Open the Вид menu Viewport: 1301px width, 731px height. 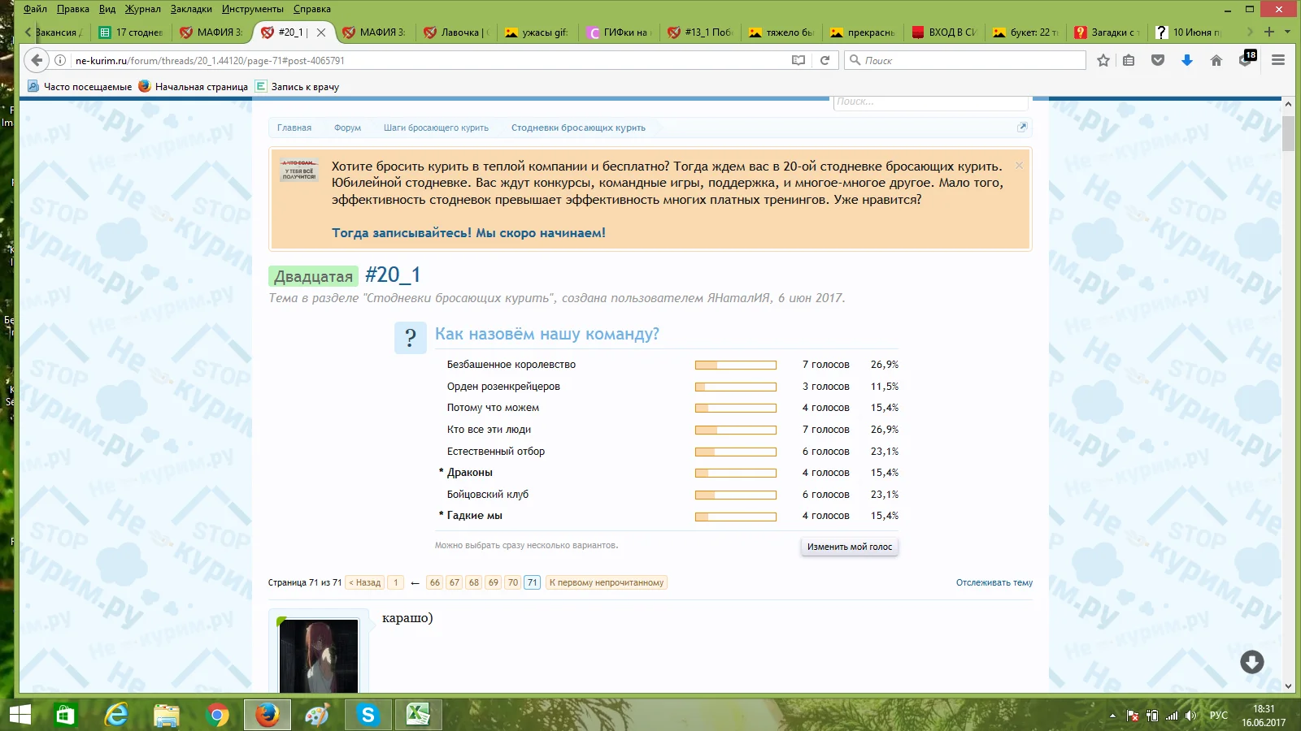coord(107,9)
